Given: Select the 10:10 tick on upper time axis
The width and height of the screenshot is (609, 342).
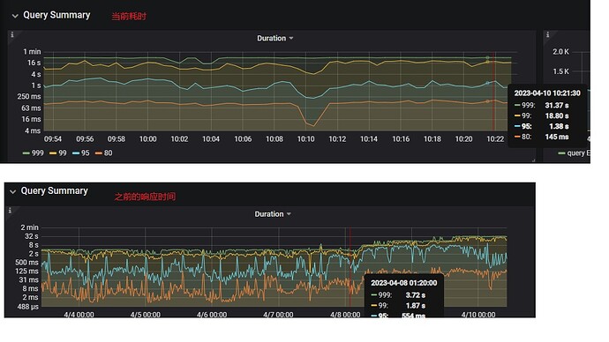Looking at the screenshot, I should 305,138.
